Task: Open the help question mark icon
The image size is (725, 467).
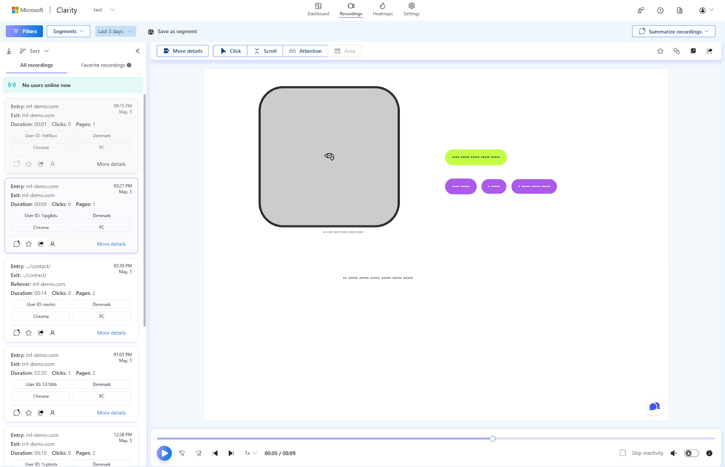Action: [x=660, y=10]
